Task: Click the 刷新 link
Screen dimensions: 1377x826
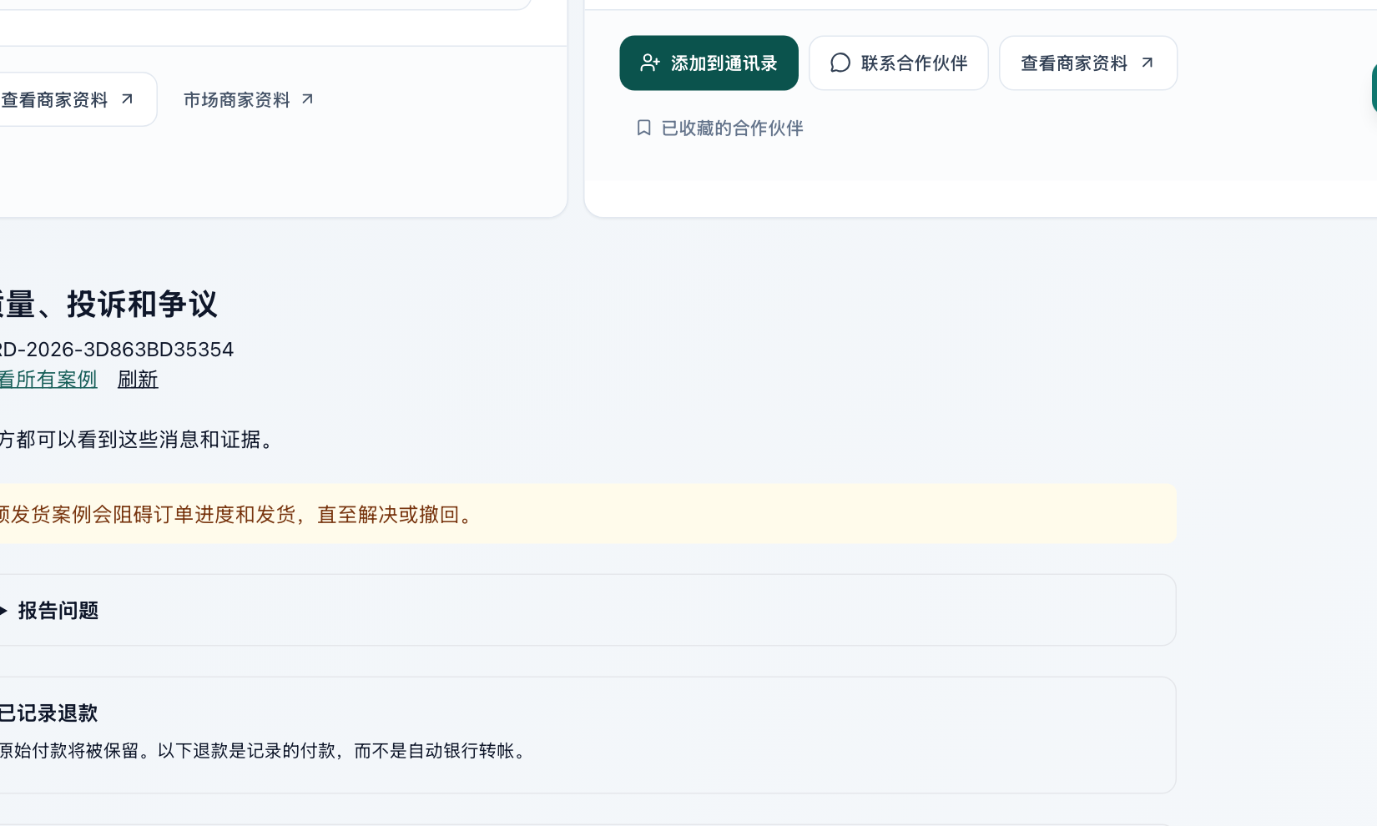Action: point(138,379)
